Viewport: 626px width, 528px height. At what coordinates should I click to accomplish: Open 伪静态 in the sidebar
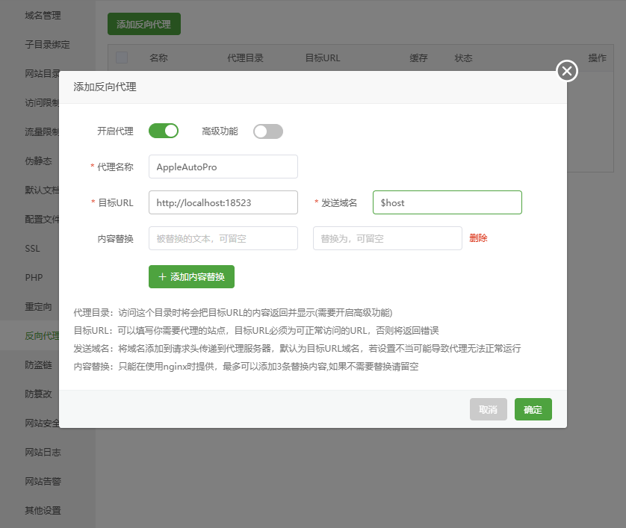pos(38,161)
